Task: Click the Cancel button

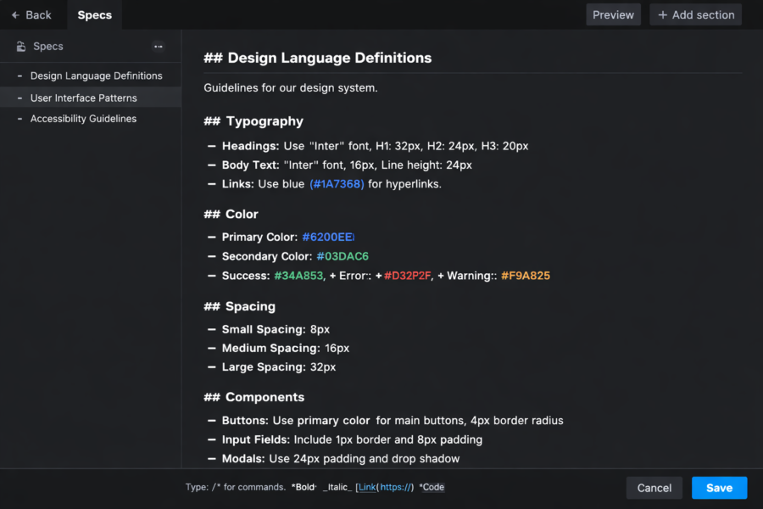Action: coord(654,488)
